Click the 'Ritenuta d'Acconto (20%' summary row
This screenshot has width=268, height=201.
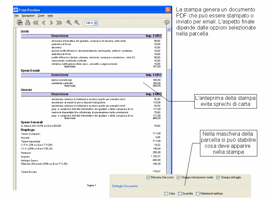pos(44,164)
